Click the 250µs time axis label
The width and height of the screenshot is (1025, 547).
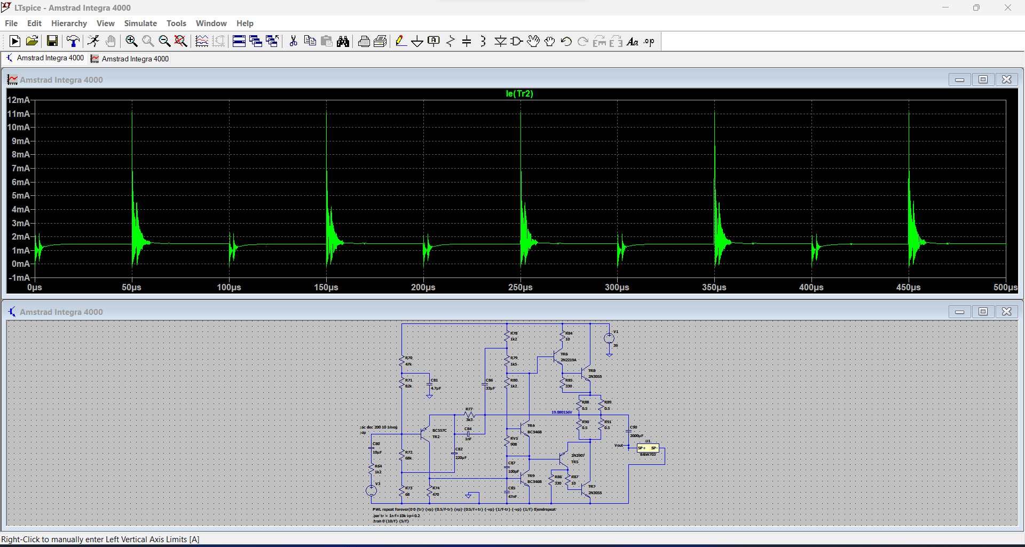(521, 287)
